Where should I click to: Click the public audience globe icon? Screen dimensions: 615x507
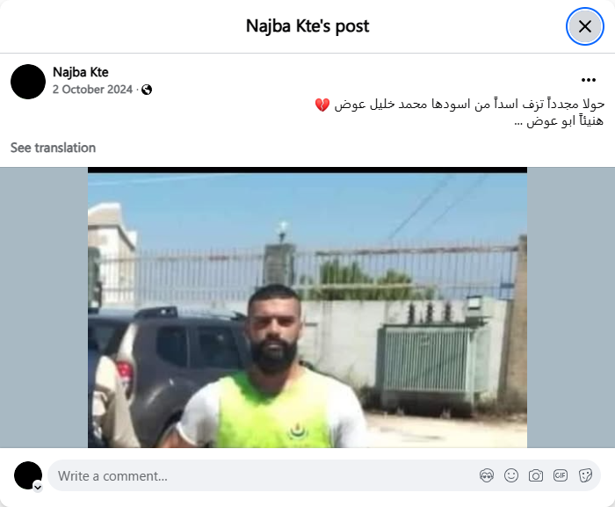point(147,90)
